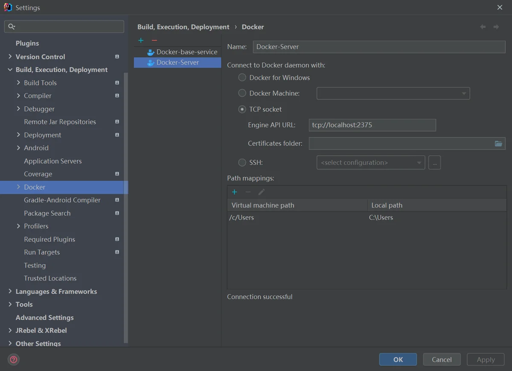This screenshot has width=512, height=371.
Task: Open the SSH select configuration dropdown
Action: (371, 162)
